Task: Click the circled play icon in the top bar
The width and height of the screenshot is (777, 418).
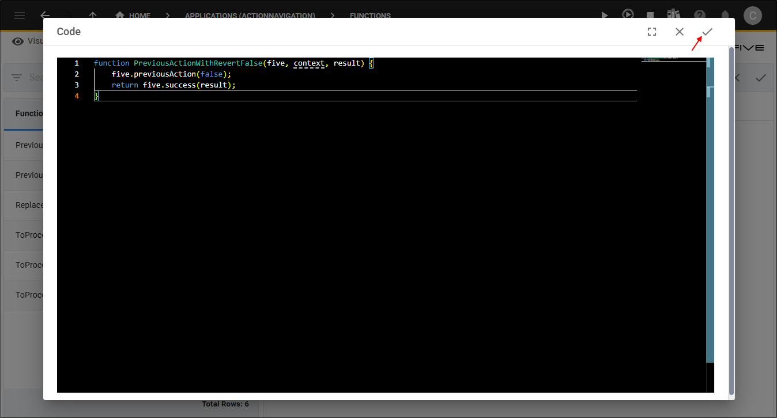Action: click(x=628, y=15)
